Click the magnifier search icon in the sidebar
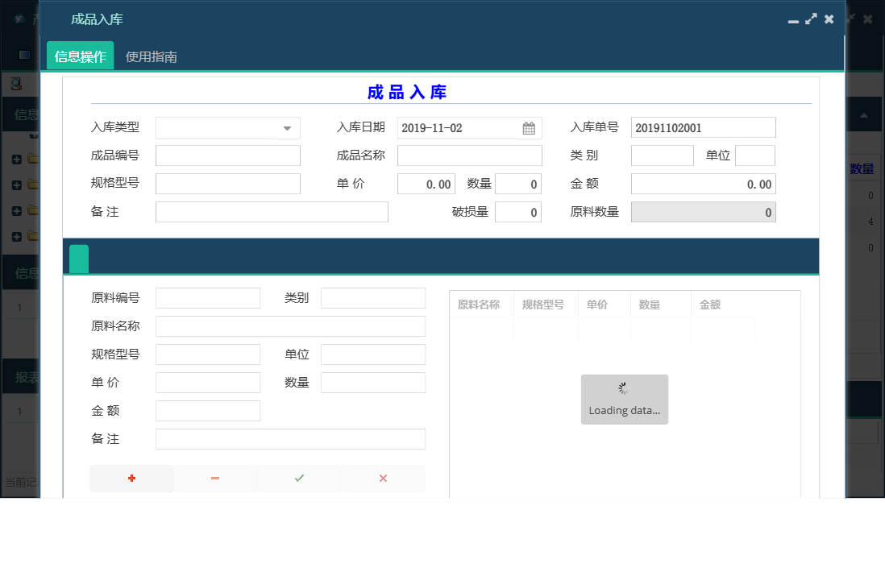Image resolution: width=885 pixels, height=572 pixels. [15, 83]
